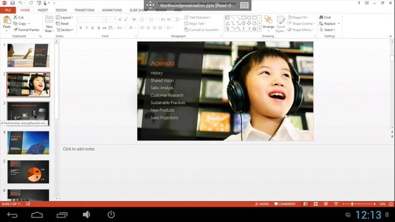Toggle Italic formatting
This screenshot has width=395, height=222.
pyautogui.click(x=86, y=28)
